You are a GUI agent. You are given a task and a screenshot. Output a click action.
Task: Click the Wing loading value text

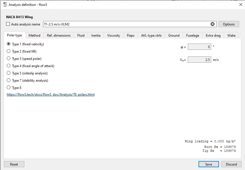click(210, 141)
